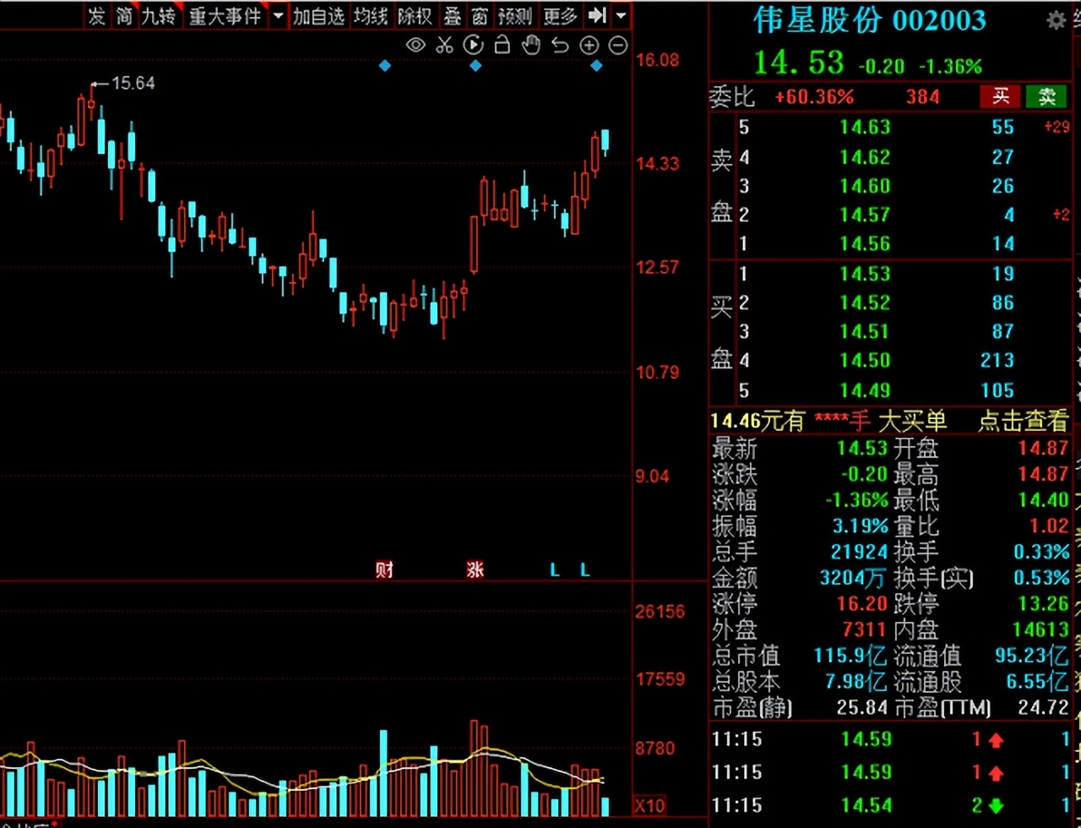This screenshot has width=1081, height=828.
Task: Select sell level 1 price 14.56
Action: (x=865, y=244)
